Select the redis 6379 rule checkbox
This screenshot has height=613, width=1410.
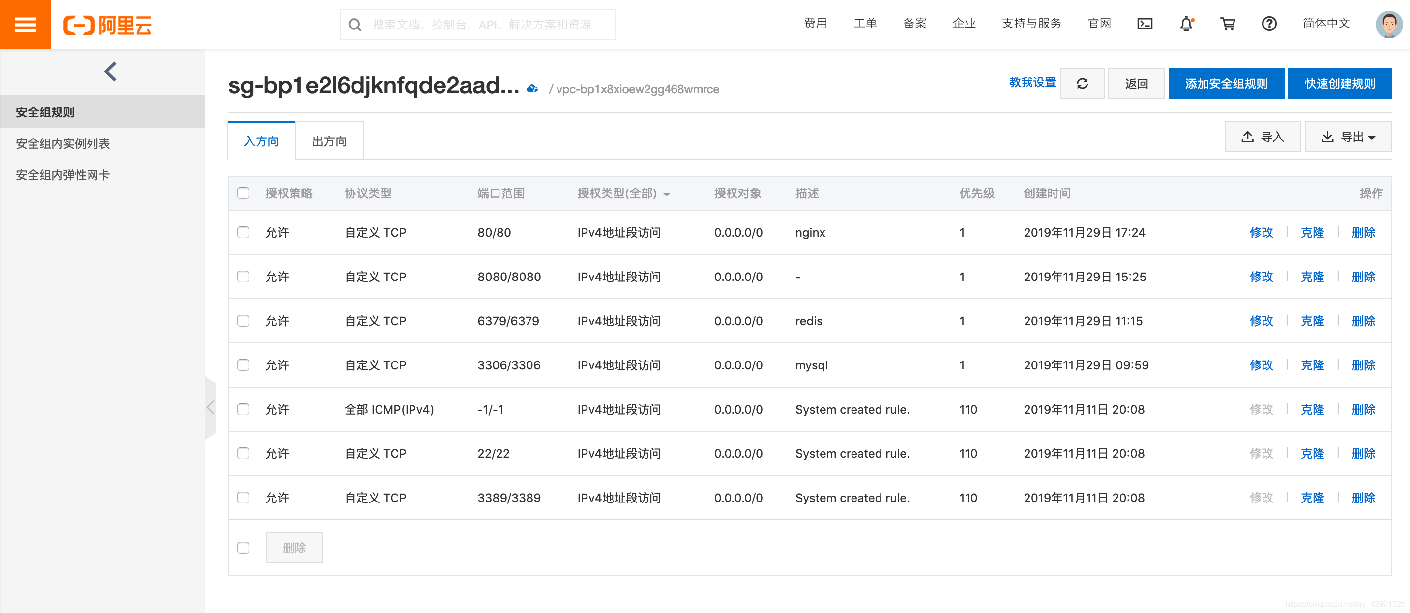tap(243, 321)
